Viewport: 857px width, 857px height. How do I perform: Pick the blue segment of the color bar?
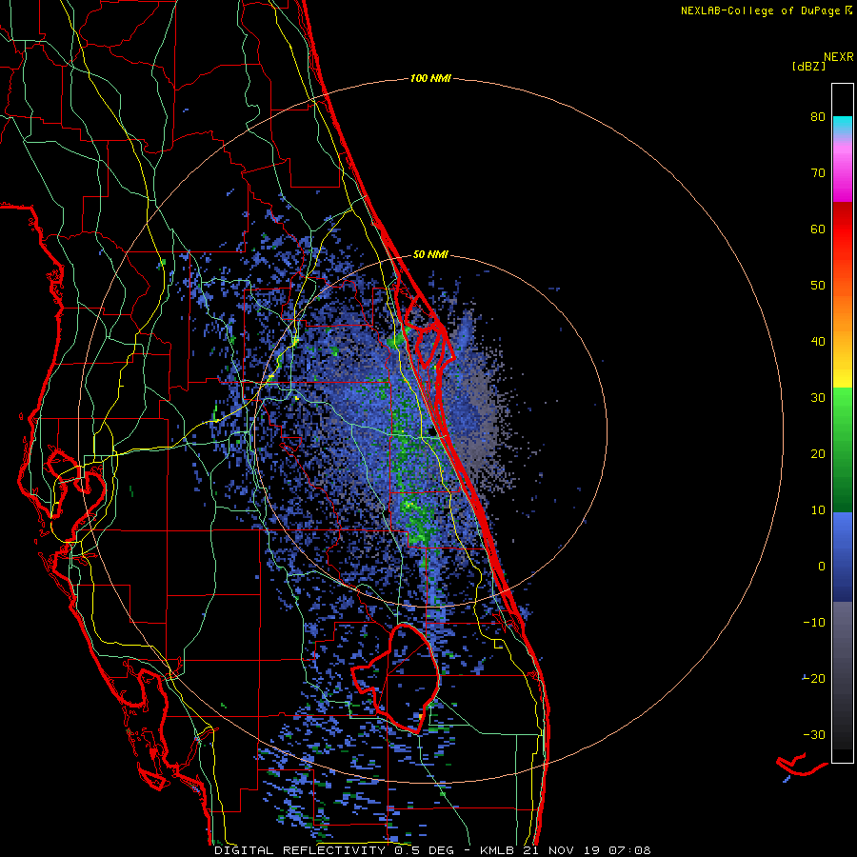(843, 556)
